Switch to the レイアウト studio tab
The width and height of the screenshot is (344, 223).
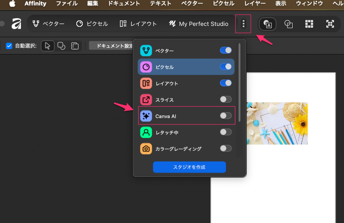point(138,24)
